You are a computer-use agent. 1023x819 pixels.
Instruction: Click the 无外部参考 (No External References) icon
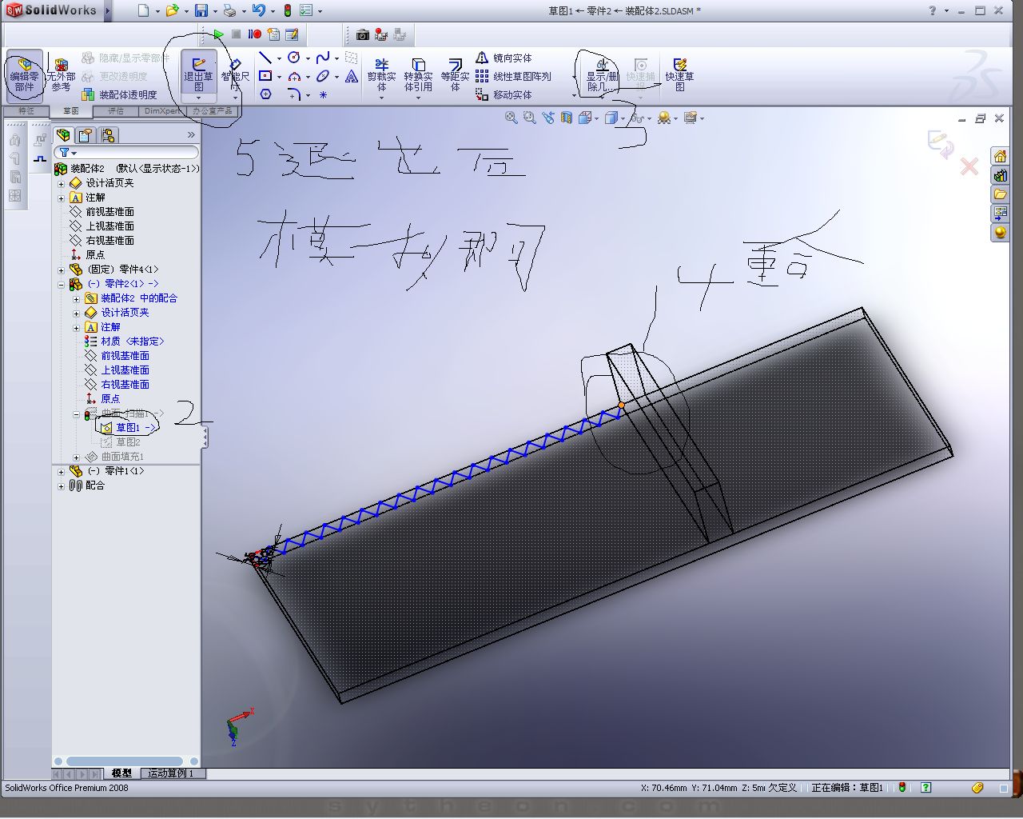(61, 76)
